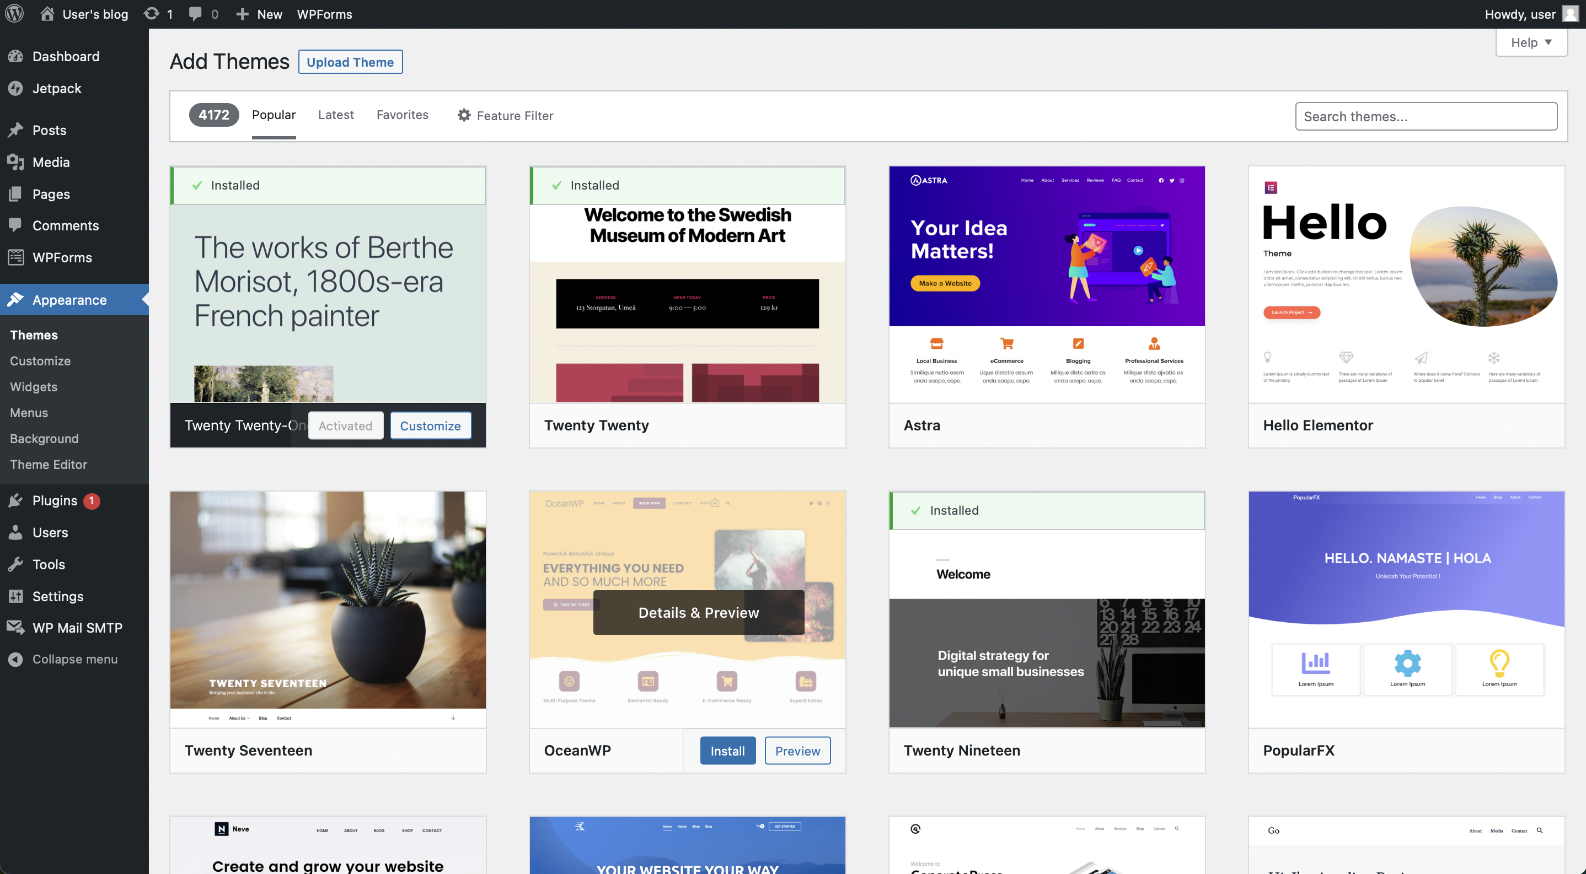
Task: Click the Feature Filter gear icon
Action: tap(464, 115)
